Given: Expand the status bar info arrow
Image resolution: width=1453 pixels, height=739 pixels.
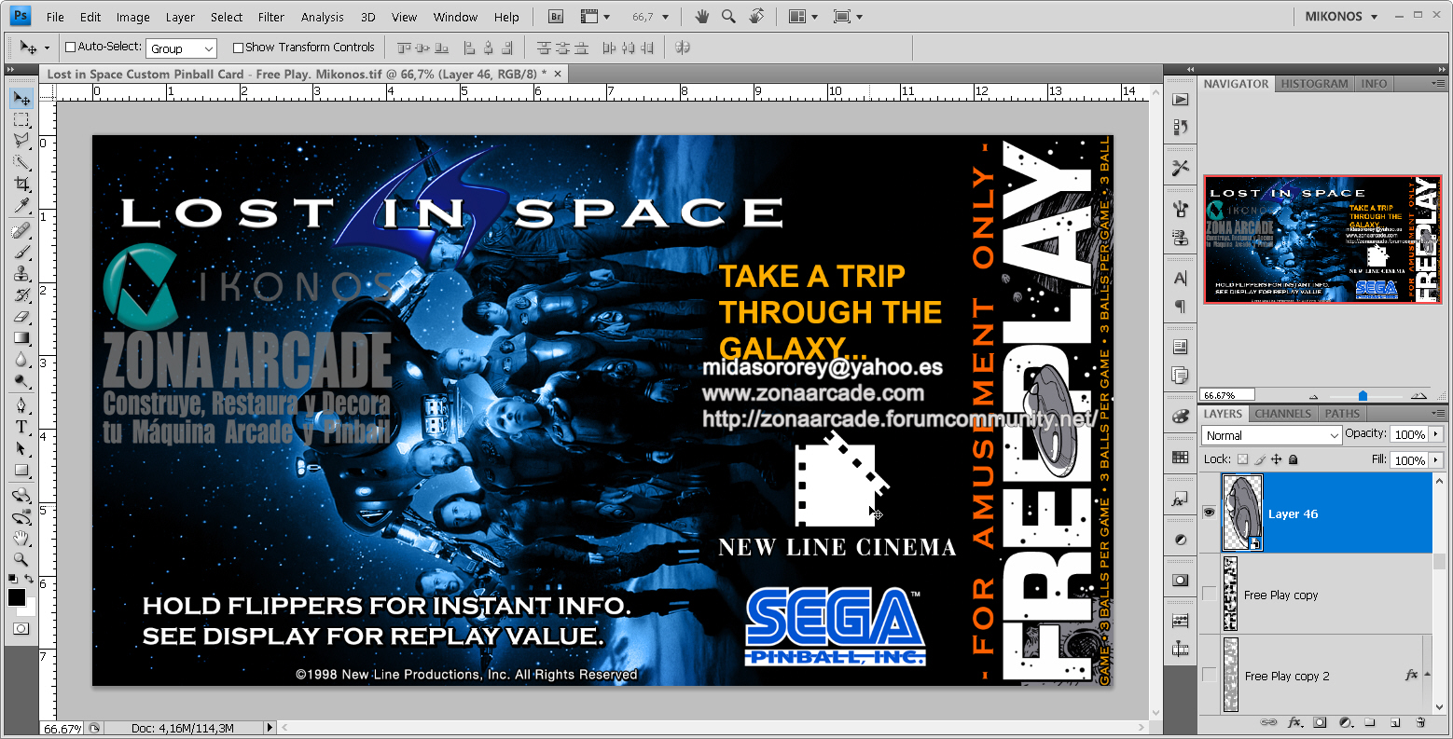Looking at the screenshot, I should tap(270, 728).
